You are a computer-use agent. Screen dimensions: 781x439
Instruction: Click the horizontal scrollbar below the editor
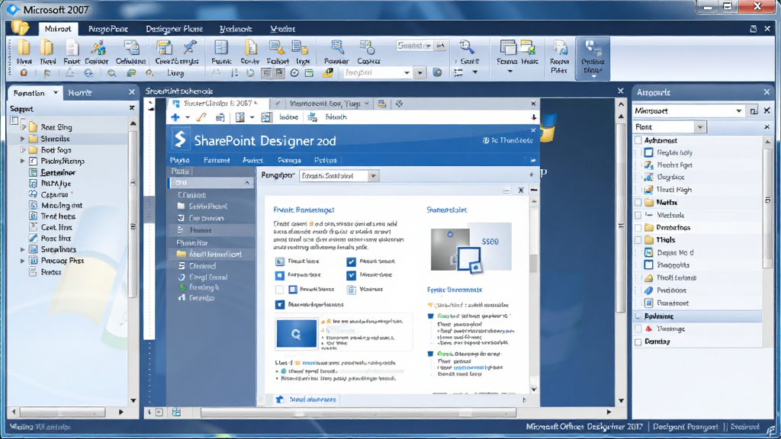pyautogui.click(x=358, y=412)
